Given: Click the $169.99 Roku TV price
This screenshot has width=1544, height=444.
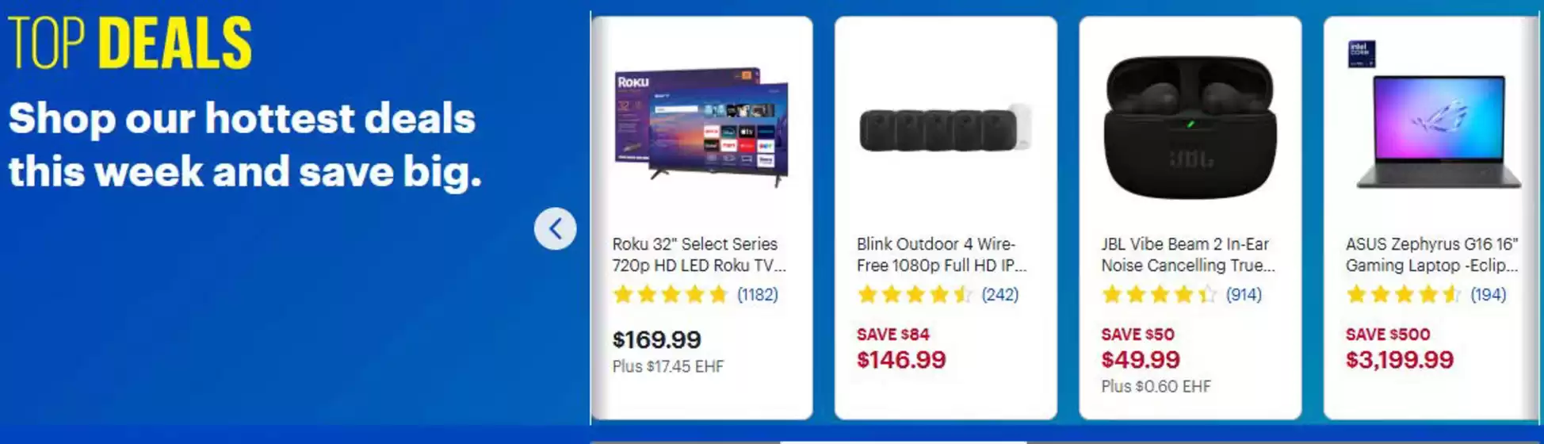Looking at the screenshot, I should click(656, 340).
